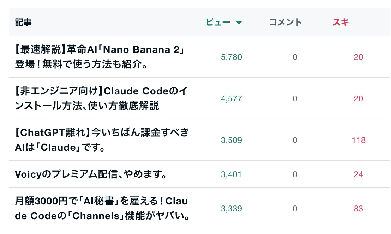Click the 24 スキ count
Viewport: 391px width, 234px height.
tap(358, 174)
